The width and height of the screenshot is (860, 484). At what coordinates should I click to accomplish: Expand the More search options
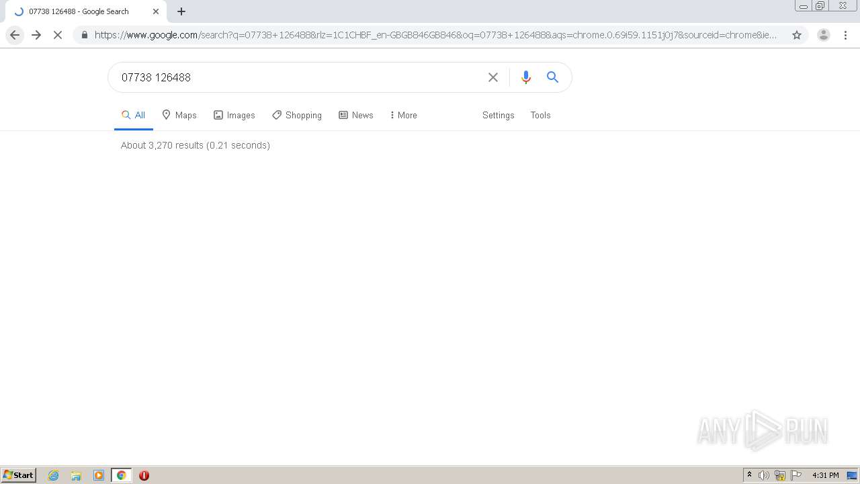coord(403,115)
